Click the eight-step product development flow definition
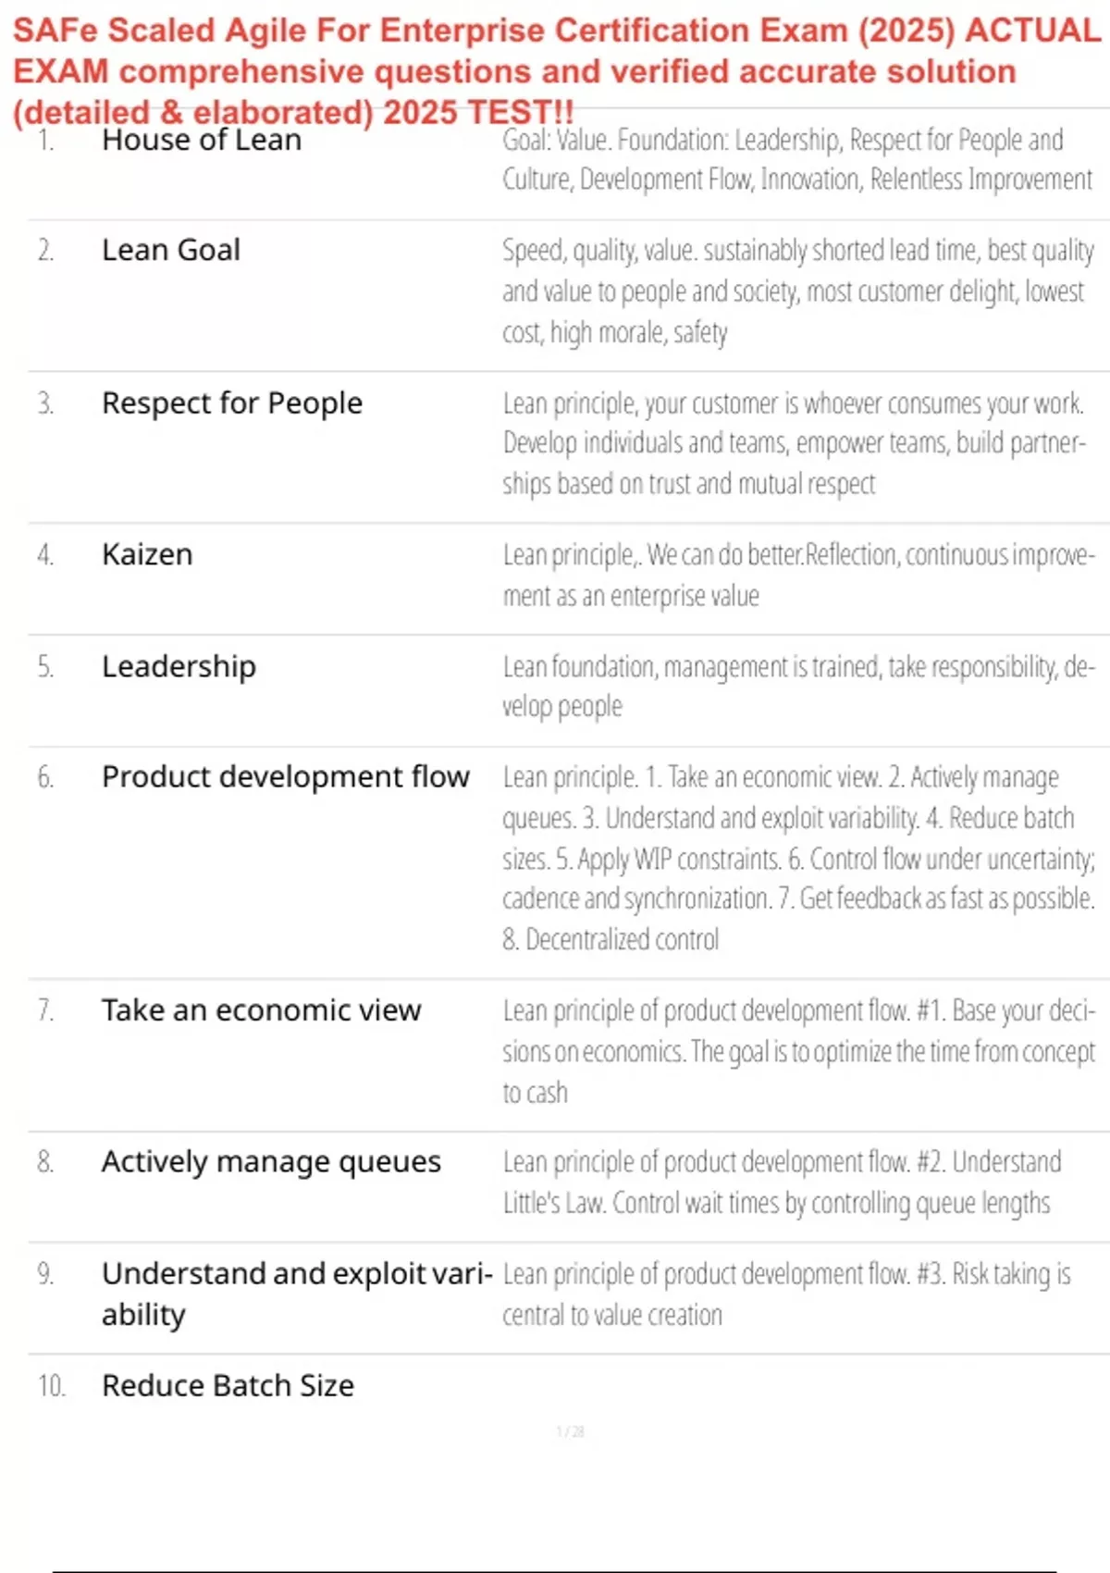 click(x=797, y=858)
